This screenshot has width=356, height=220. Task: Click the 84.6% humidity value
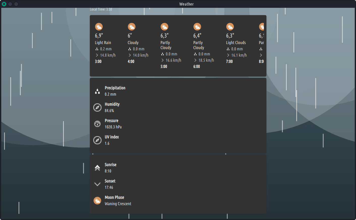[109, 111]
